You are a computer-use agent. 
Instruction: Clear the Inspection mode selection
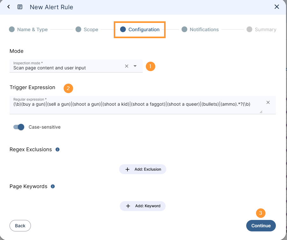pyautogui.click(x=126, y=66)
